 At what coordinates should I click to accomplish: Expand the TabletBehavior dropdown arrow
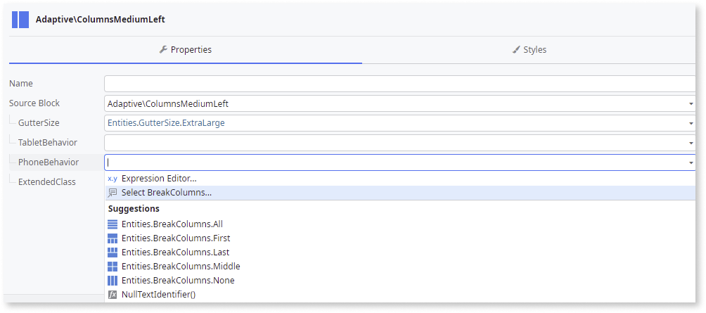tap(691, 143)
